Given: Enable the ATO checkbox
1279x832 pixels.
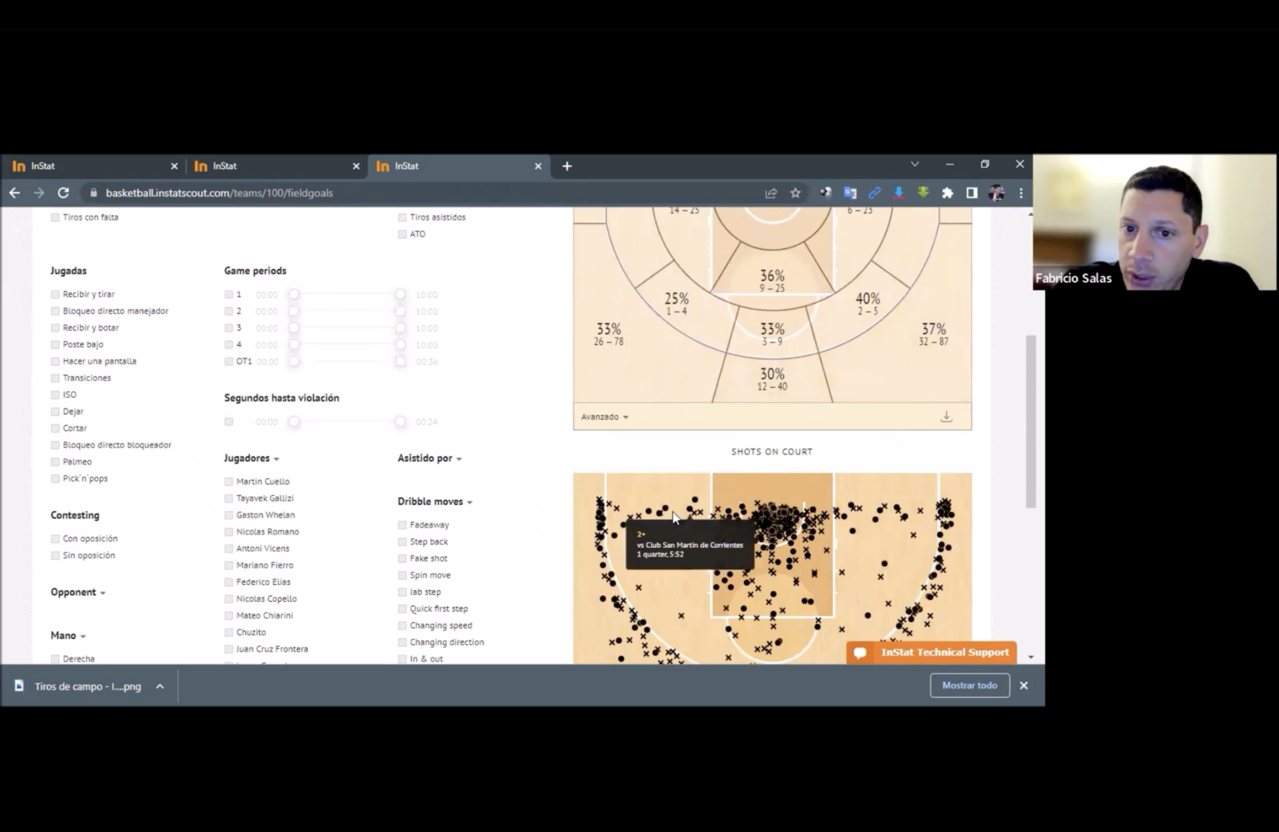Looking at the screenshot, I should coord(402,234).
